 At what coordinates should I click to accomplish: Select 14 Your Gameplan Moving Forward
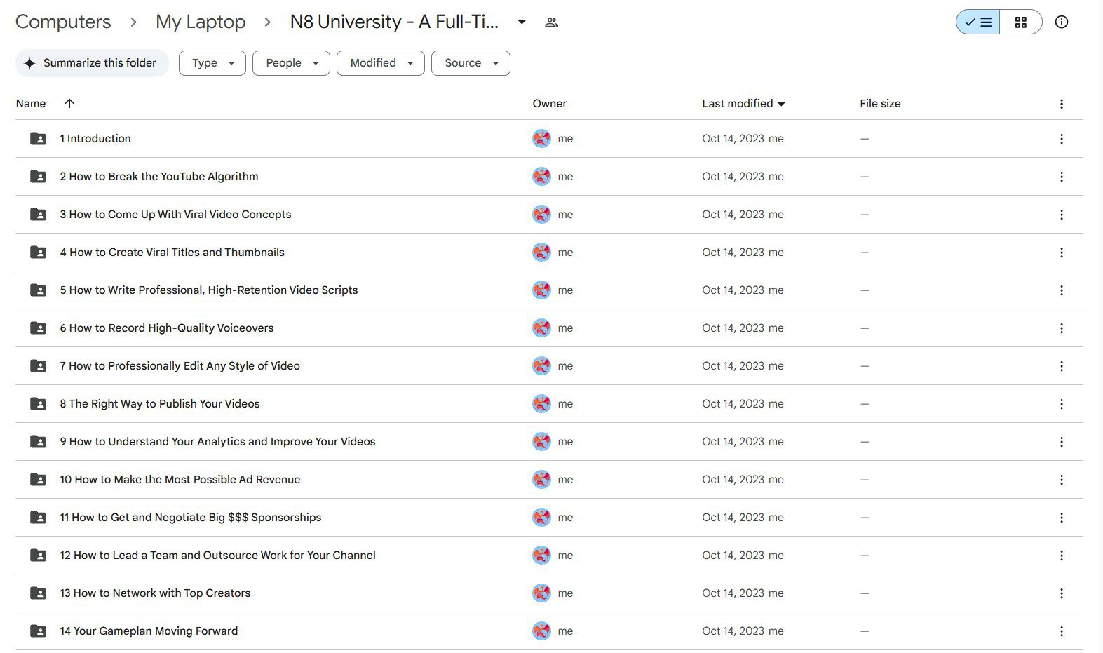pos(549,631)
